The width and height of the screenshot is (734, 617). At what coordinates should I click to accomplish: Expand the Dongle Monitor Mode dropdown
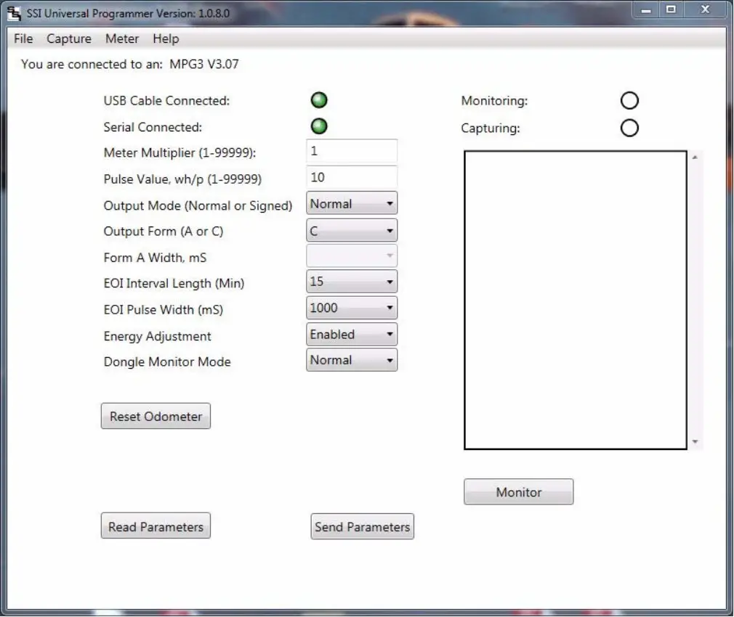point(352,360)
